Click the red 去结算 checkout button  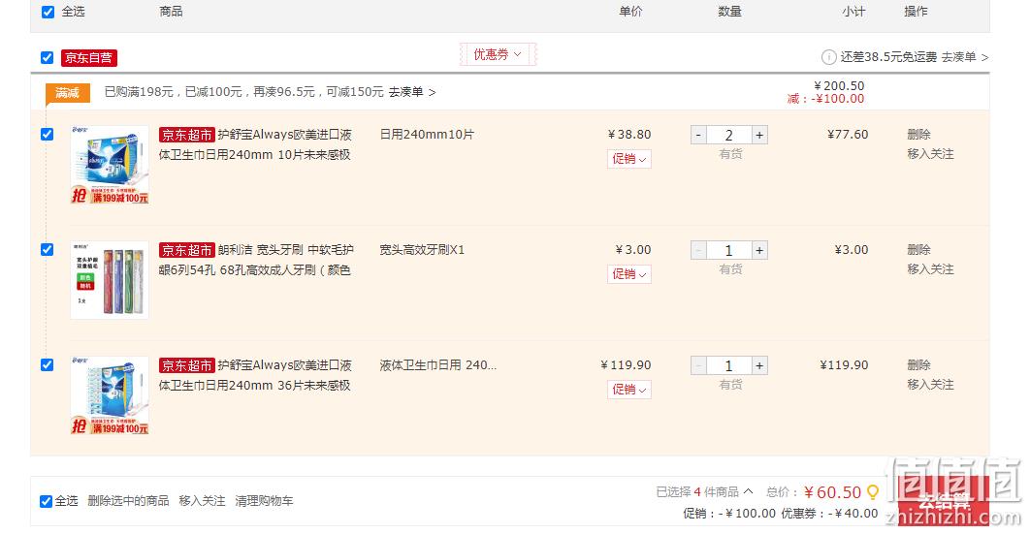pyautogui.click(x=944, y=501)
